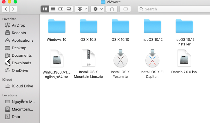Zoom the window with green button
This screenshot has height=123, width=210.
pos(15,2)
